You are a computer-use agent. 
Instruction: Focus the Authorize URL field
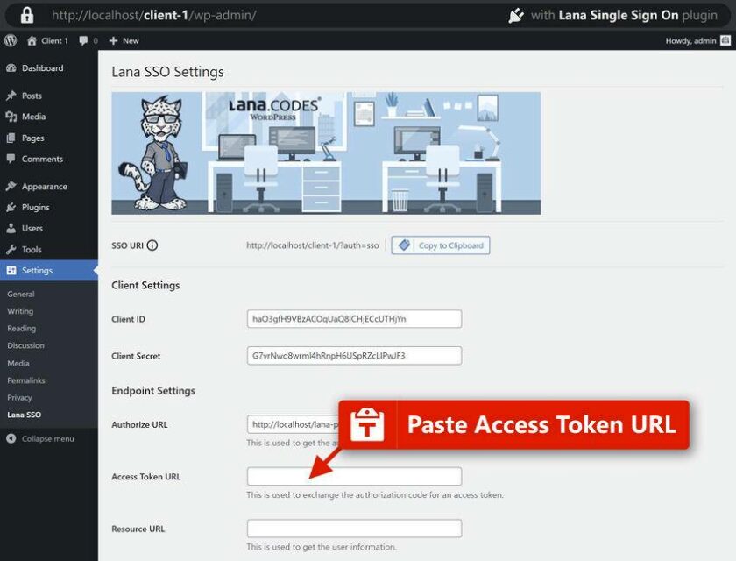click(293, 424)
